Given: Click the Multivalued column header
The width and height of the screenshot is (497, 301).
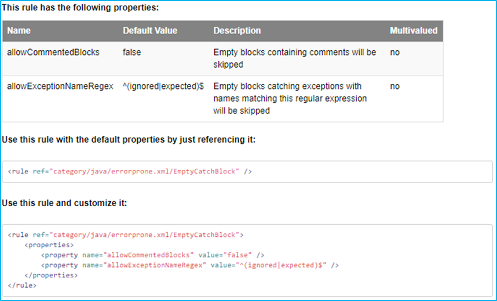Looking at the screenshot, I should click(x=414, y=31).
